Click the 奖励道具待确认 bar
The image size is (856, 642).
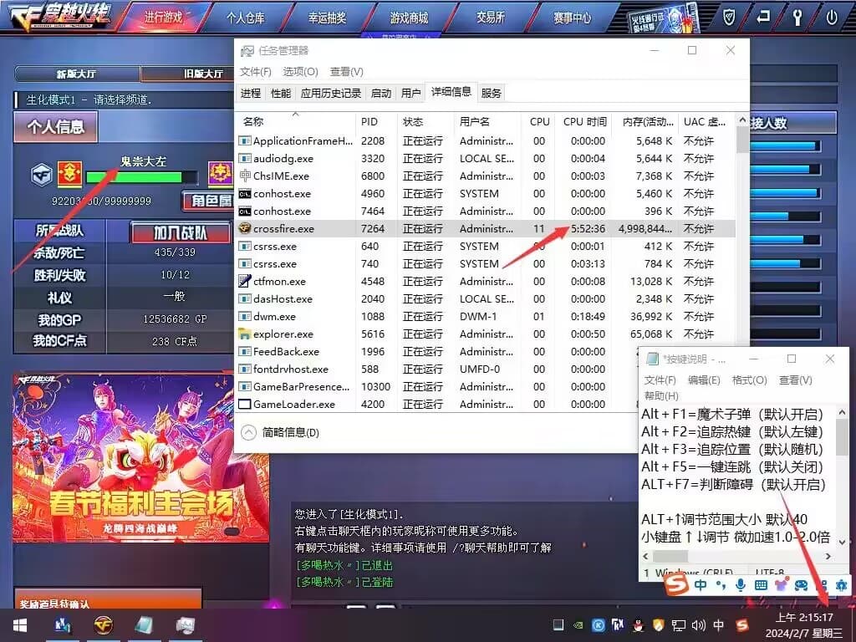click(x=108, y=599)
